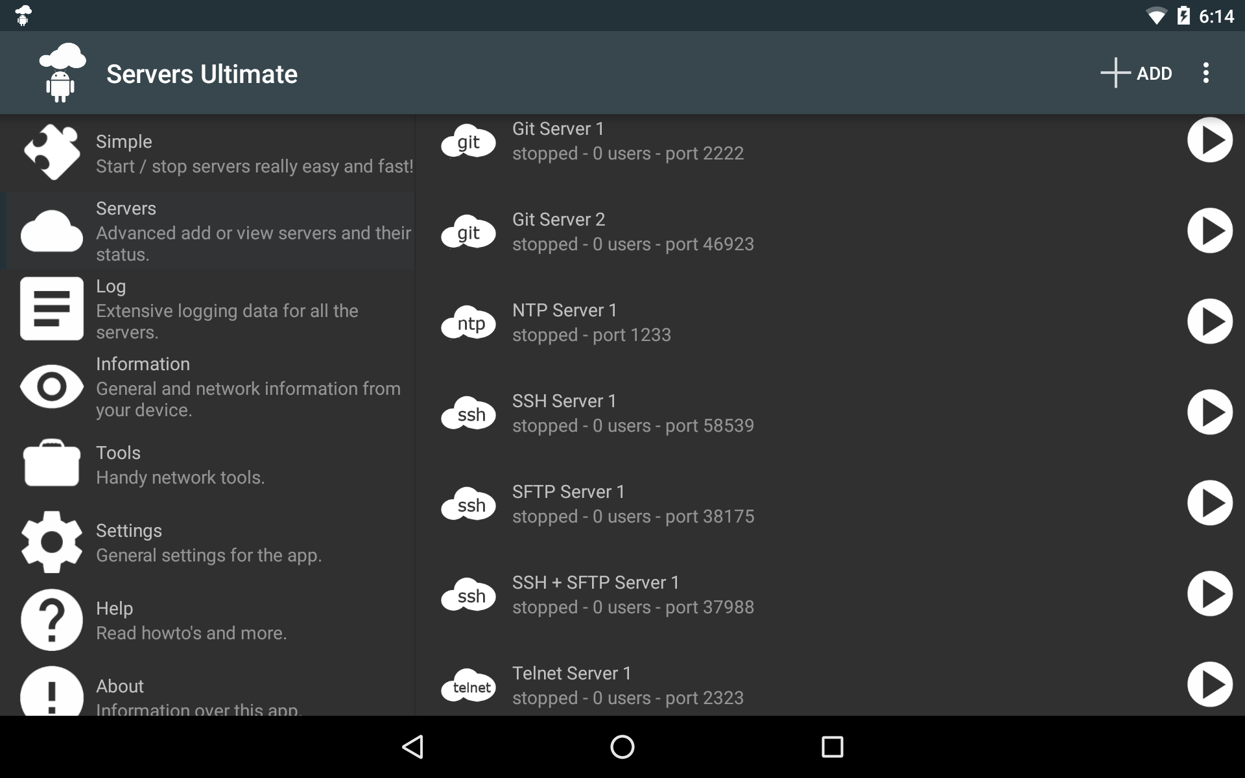Click the Tools briefcase icon
Screen dimensions: 1245x778
pyautogui.click(x=52, y=463)
